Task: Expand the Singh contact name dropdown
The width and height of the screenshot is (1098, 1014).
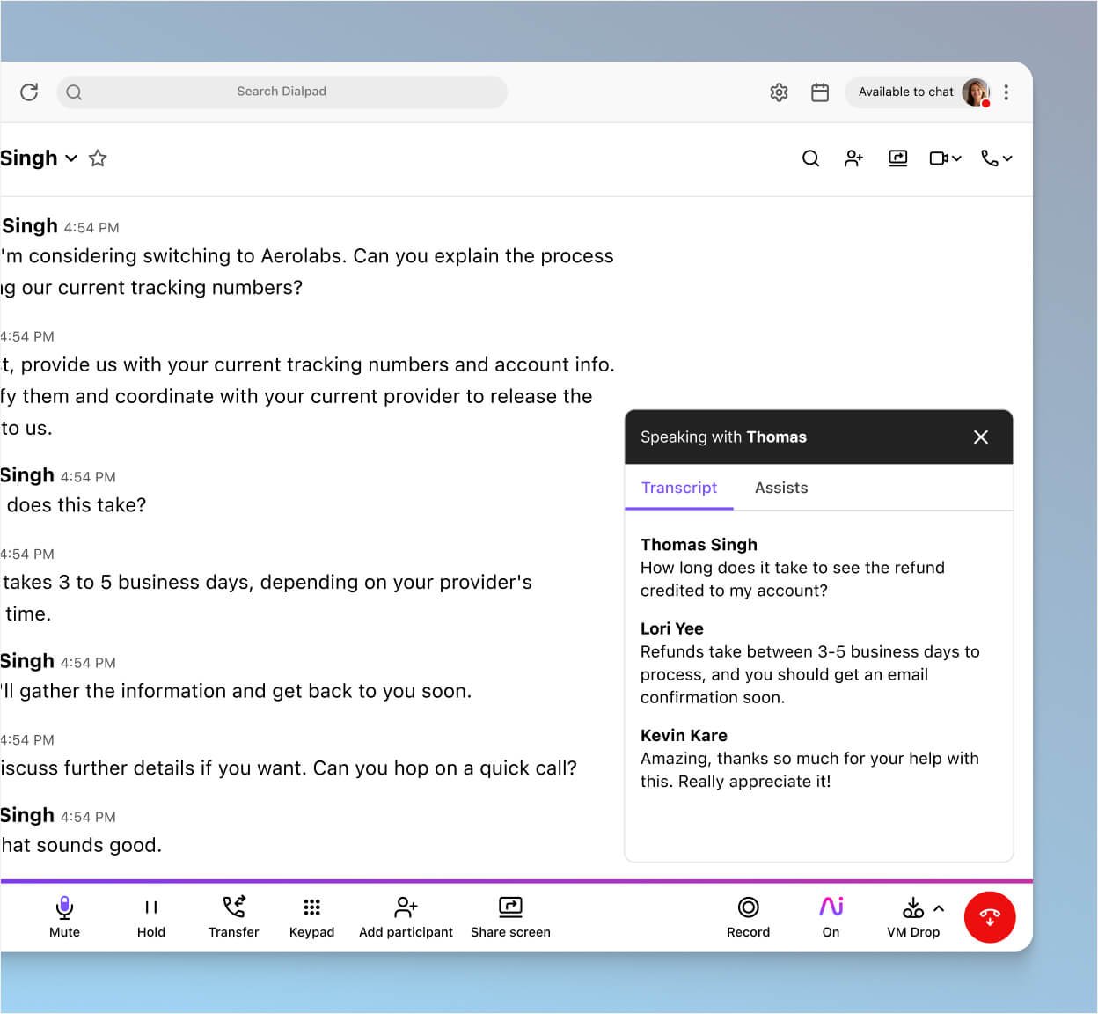Action: [x=71, y=158]
